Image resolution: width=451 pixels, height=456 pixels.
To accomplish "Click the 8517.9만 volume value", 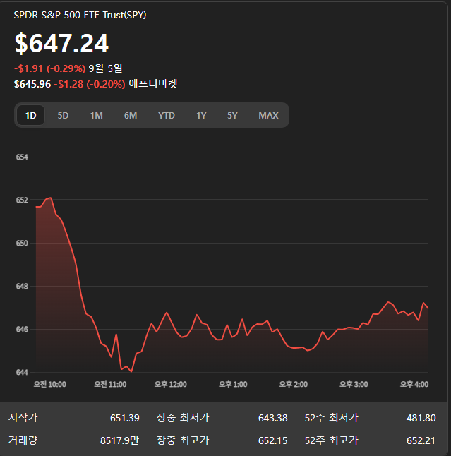I will [120, 440].
